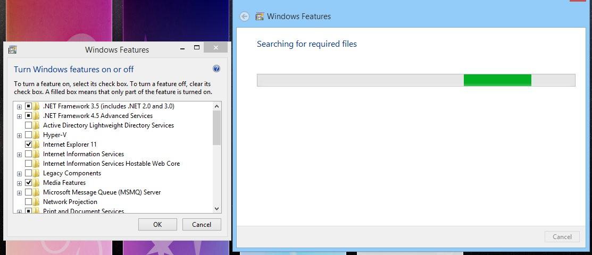Image resolution: width=592 pixels, height=255 pixels.
Task: Expand the Internet Information Services node
Action: (x=20, y=154)
